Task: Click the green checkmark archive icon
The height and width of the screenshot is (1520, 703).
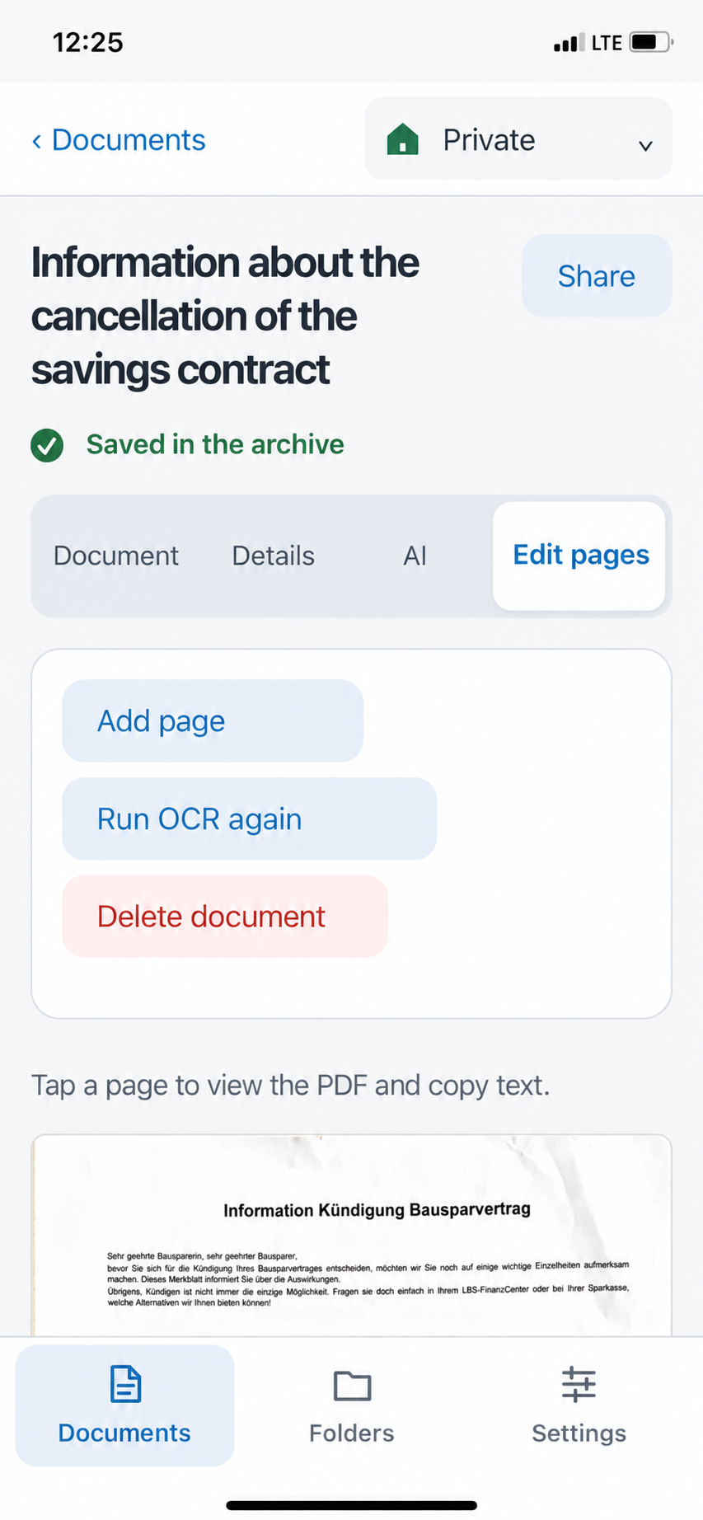Action: [x=47, y=445]
